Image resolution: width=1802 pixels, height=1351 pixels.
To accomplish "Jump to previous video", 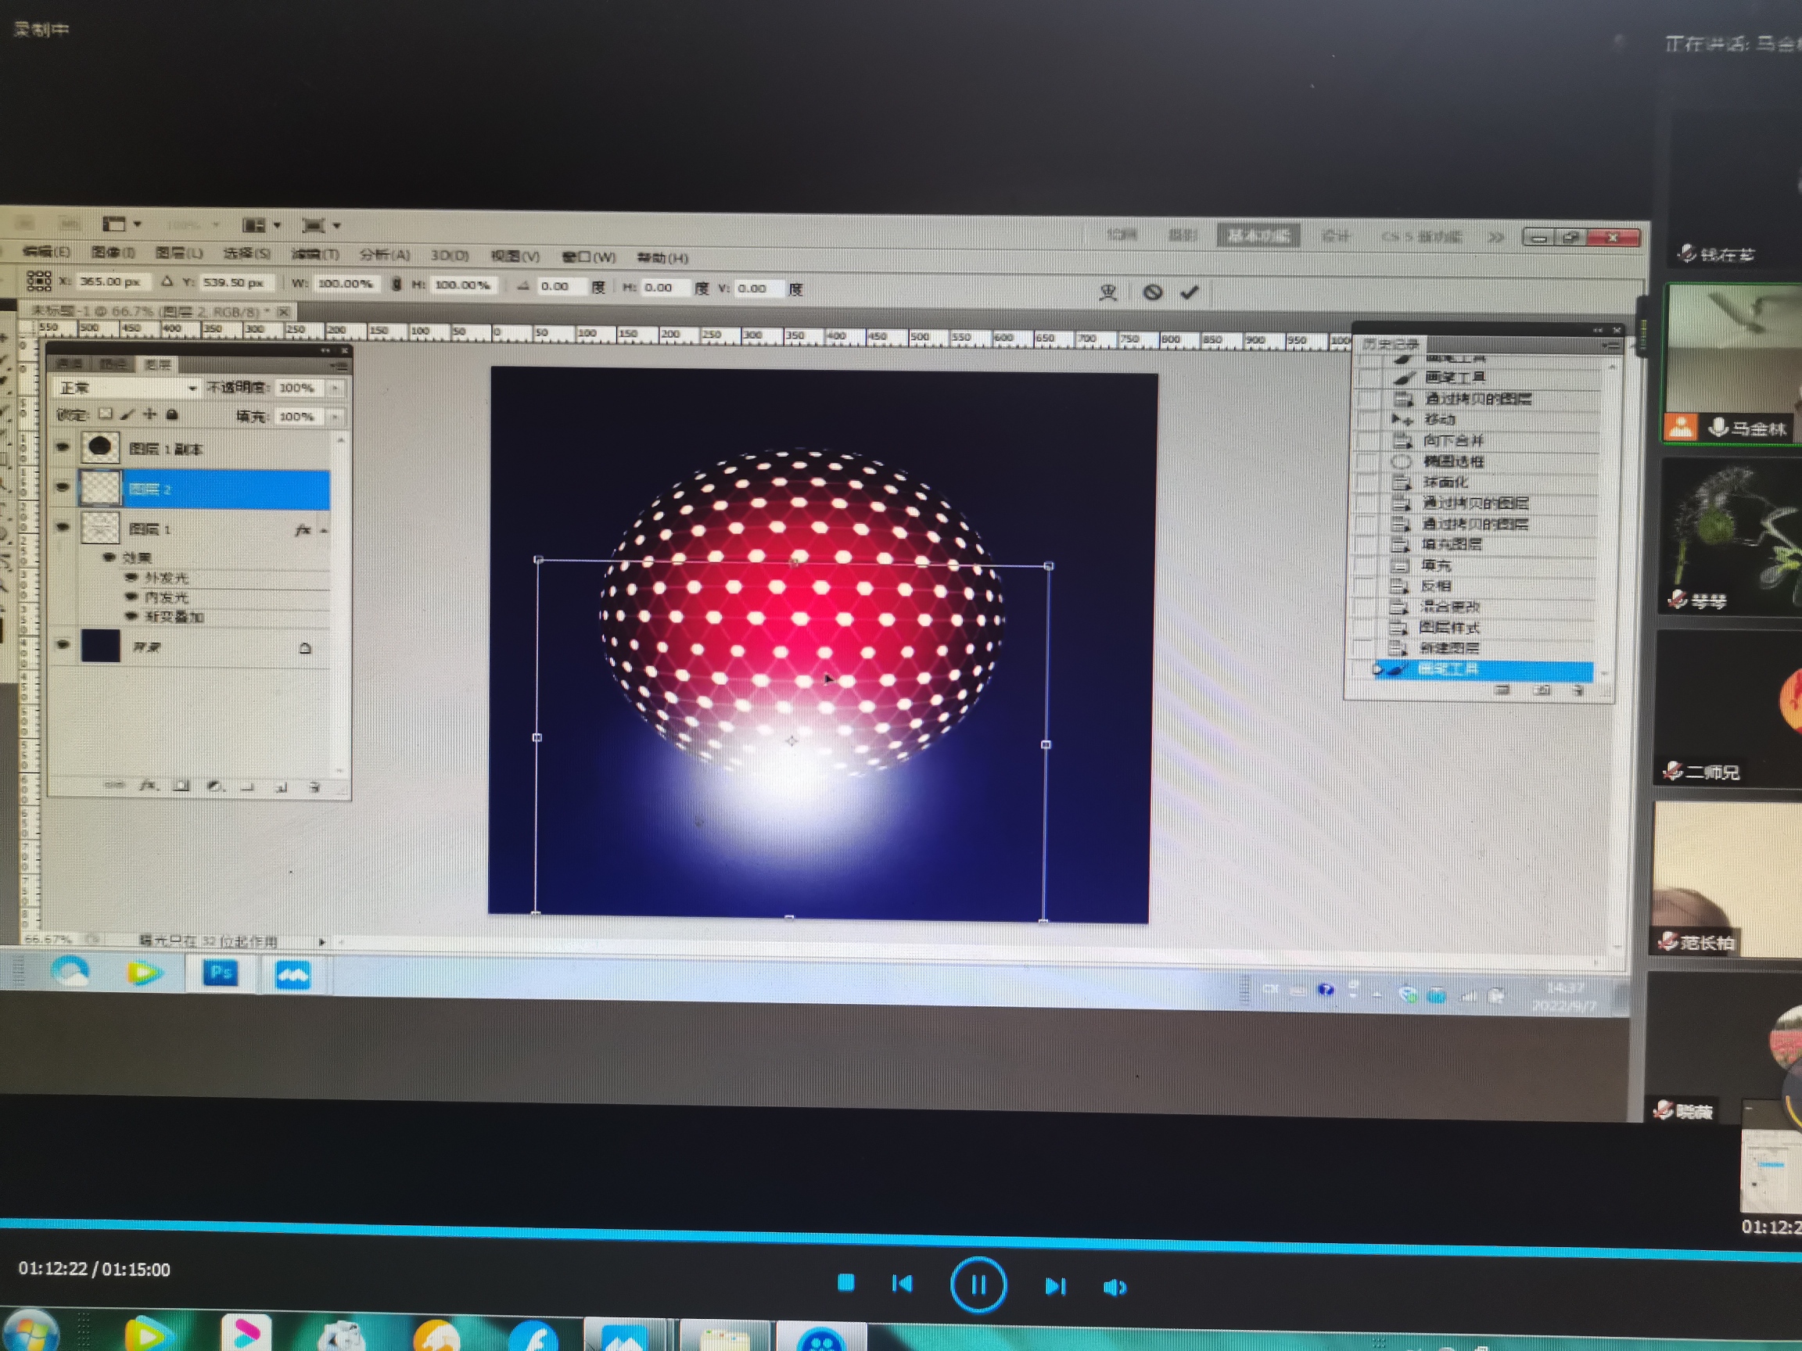I will click(x=902, y=1285).
